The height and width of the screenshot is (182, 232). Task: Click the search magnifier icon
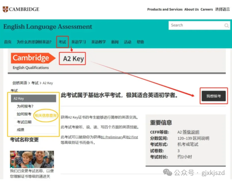point(226,25)
